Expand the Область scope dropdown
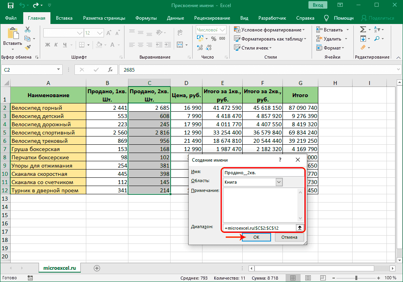This screenshot has height=282, width=403. (x=279, y=182)
